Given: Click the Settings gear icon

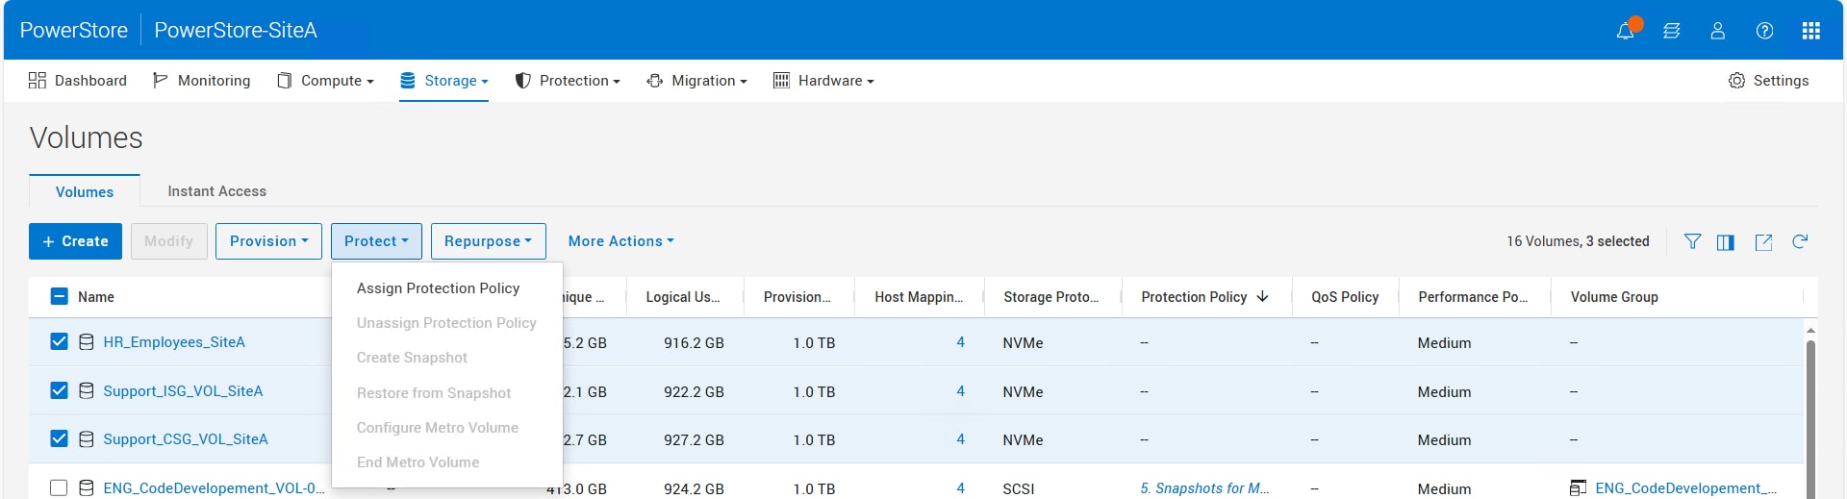Looking at the screenshot, I should coord(1736,81).
